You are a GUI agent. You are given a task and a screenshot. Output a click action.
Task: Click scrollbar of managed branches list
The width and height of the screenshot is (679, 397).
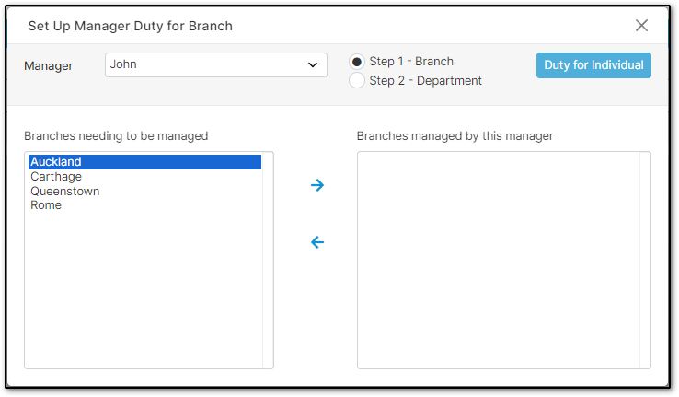click(x=645, y=260)
